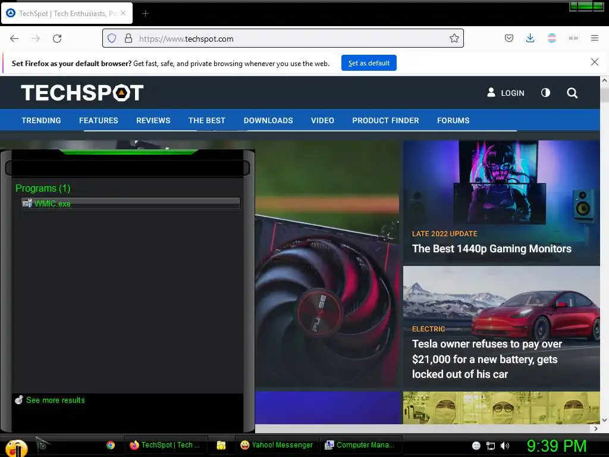The height and width of the screenshot is (457, 609).
Task: Click the page vertical scrollbar thumb
Action: (x=604, y=95)
